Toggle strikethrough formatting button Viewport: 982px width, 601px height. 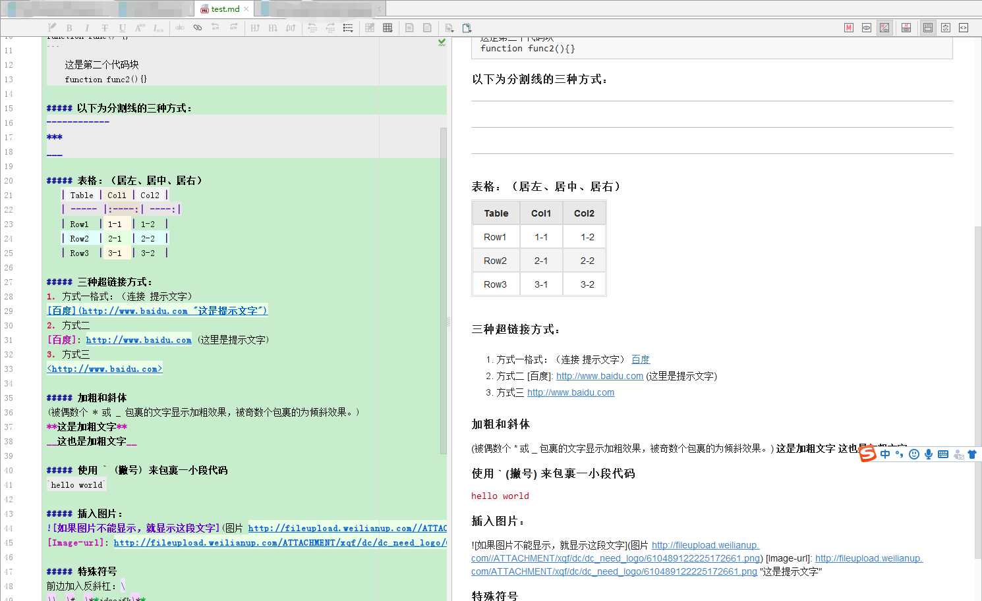tap(105, 28)
